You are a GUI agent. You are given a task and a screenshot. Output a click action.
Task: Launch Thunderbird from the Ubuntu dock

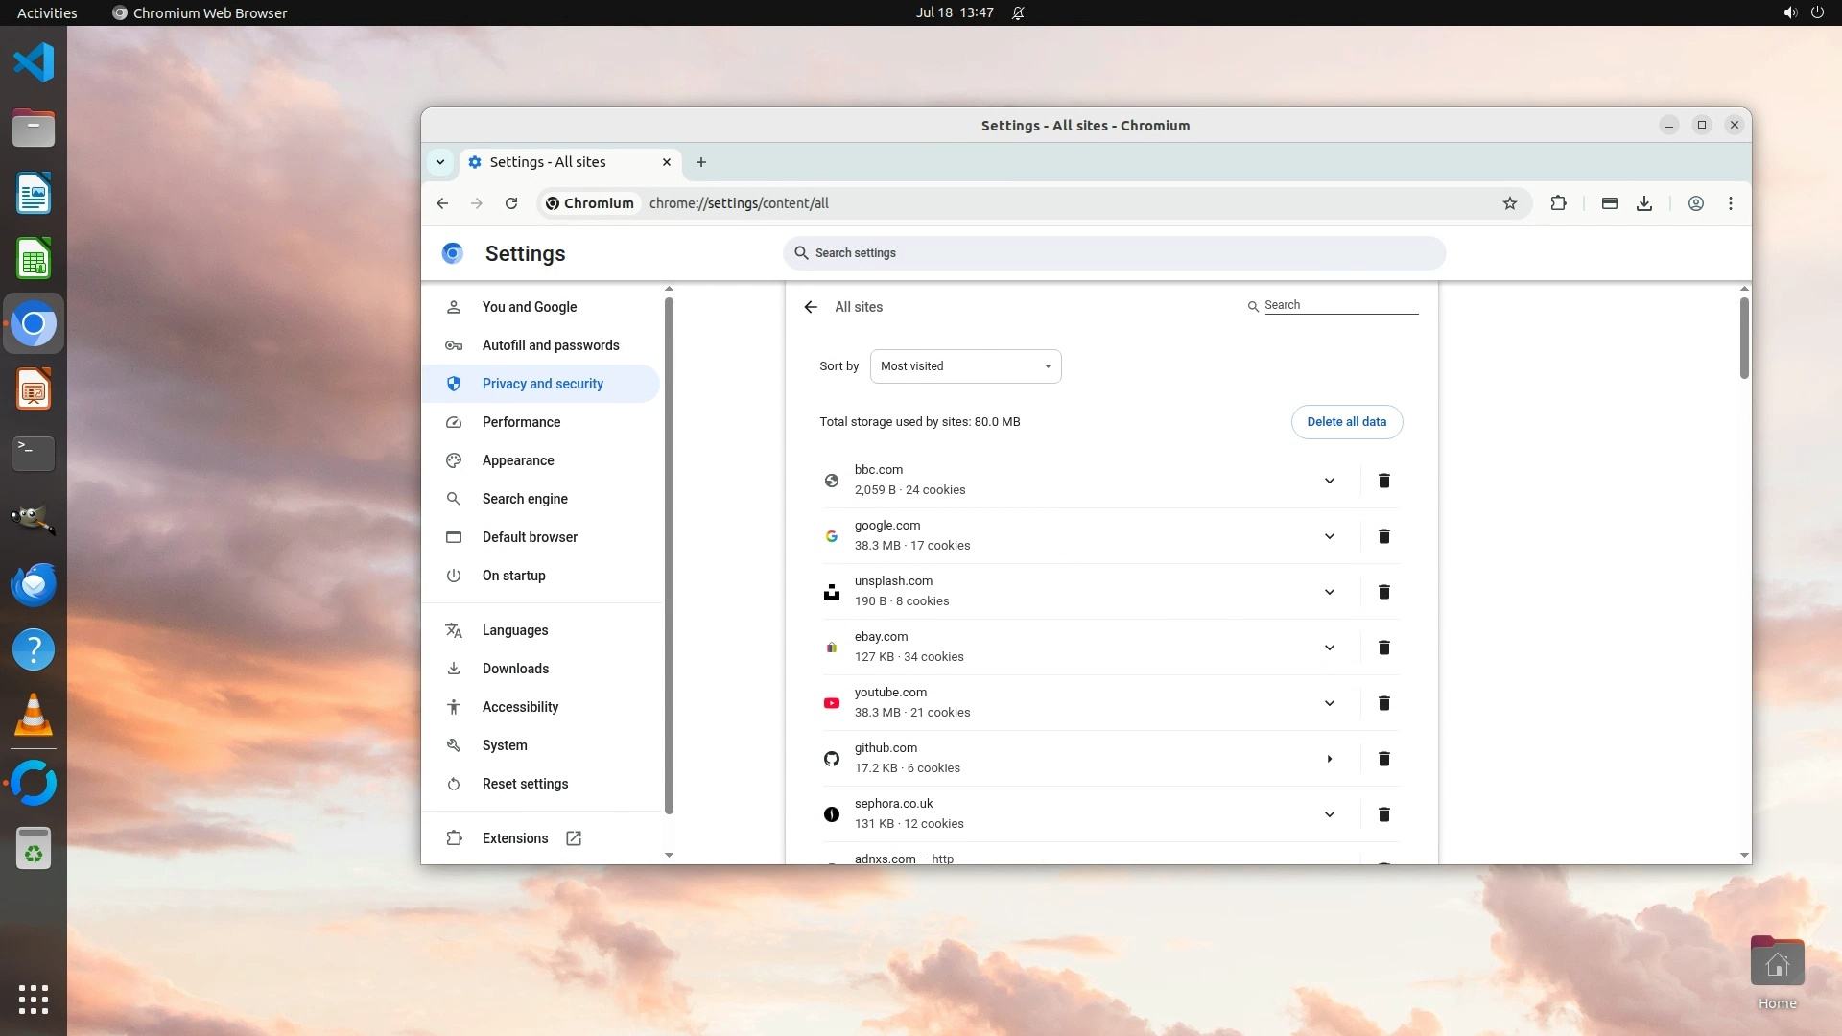tap(34, 584)
